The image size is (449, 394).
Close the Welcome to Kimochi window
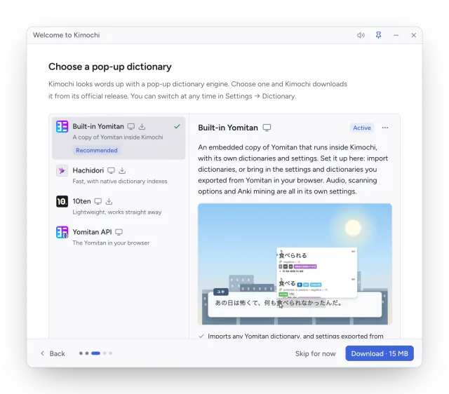pyautogui.click(x=413, y=35)
